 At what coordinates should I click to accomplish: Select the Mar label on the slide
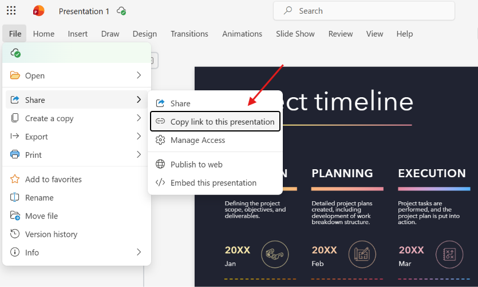pyautogui.click(x=405, y=264)
